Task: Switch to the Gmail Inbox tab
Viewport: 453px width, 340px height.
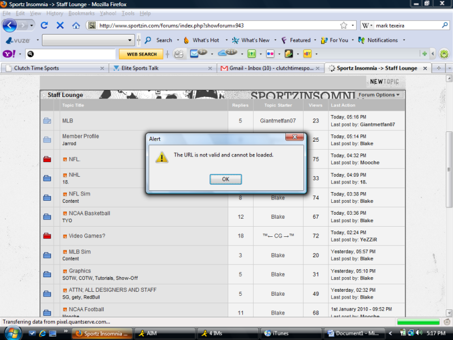Action: [x=270, y=68]
